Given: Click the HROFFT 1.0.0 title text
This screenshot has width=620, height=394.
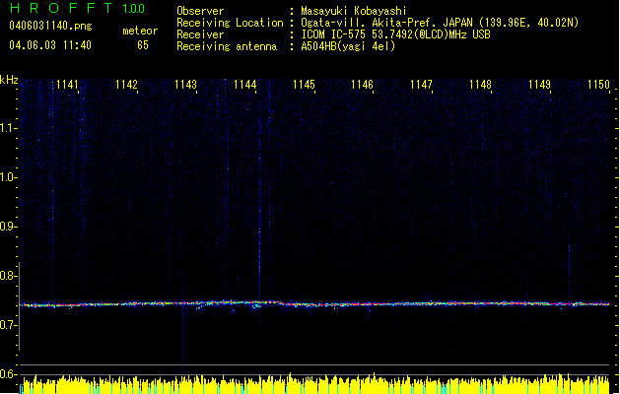Looking at the screenshot, I should 78,8.
